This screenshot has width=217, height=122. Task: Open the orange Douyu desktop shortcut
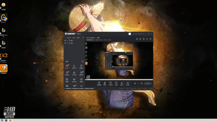tap(4, 69)
